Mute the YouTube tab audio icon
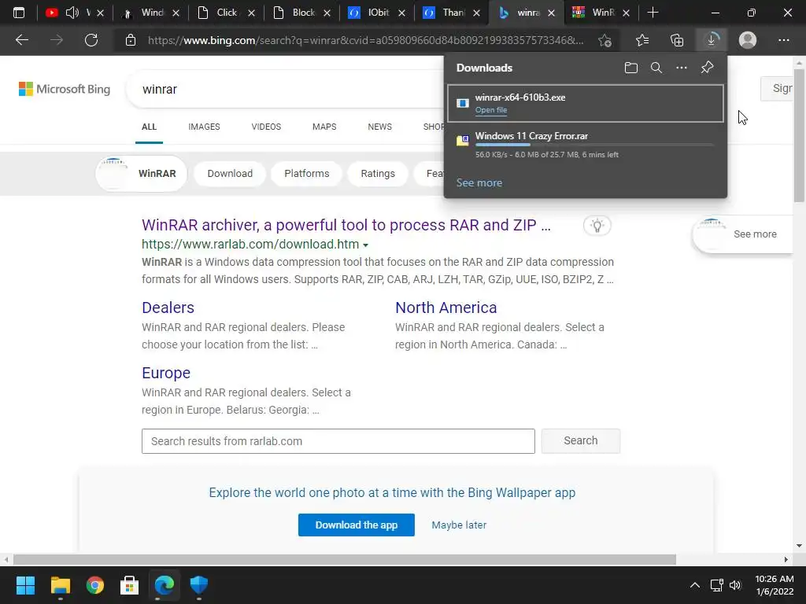 (72, 13)
